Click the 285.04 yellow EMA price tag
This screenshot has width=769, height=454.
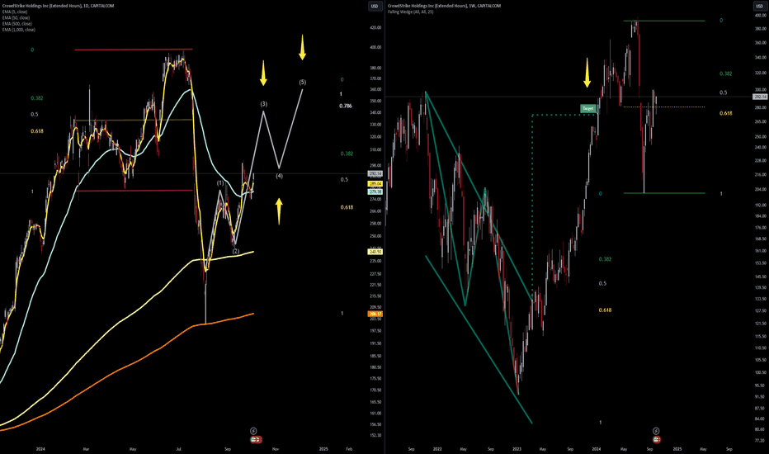point(375,183)
